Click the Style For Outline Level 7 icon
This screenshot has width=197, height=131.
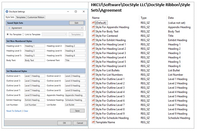pyautogui.click(x=93, y=105)
